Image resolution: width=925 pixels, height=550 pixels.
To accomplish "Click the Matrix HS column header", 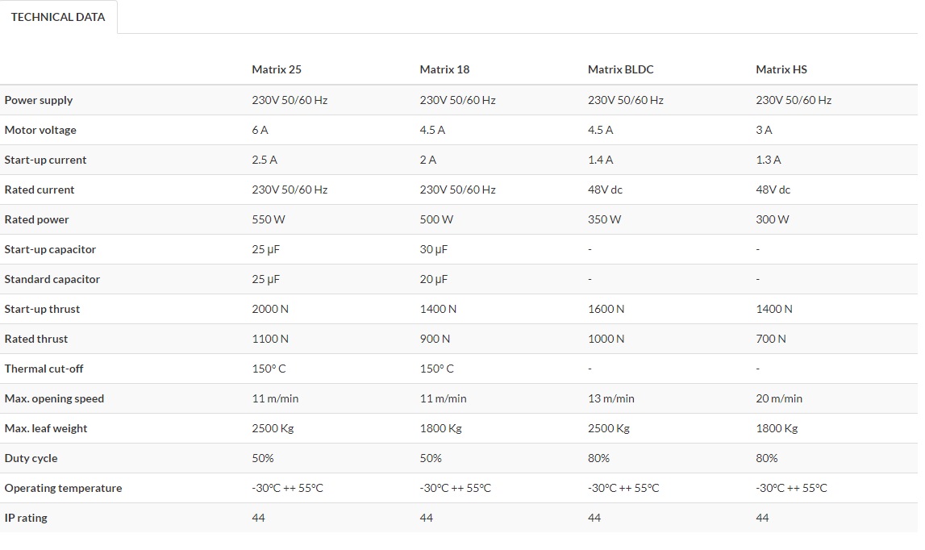I will [x=781, y=69].
